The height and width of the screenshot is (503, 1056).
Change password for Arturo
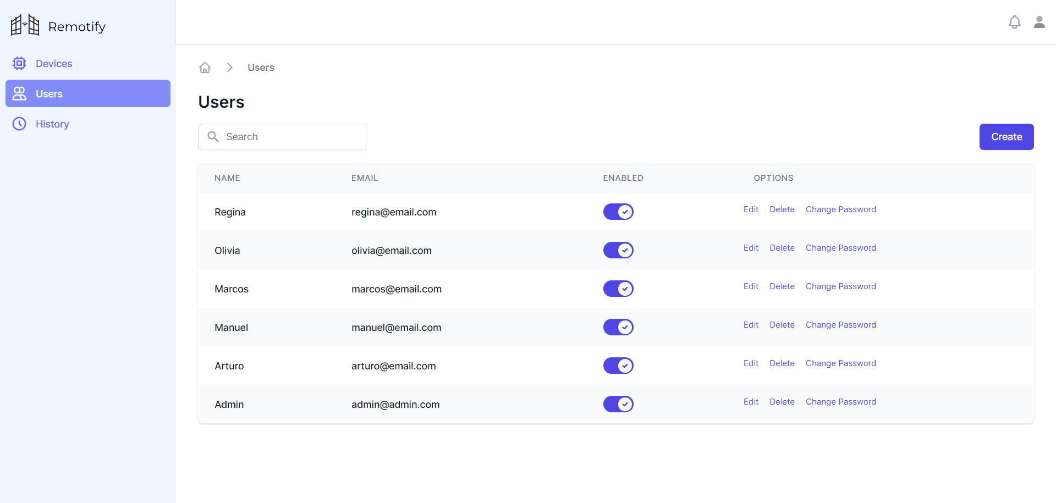[841, 363]
